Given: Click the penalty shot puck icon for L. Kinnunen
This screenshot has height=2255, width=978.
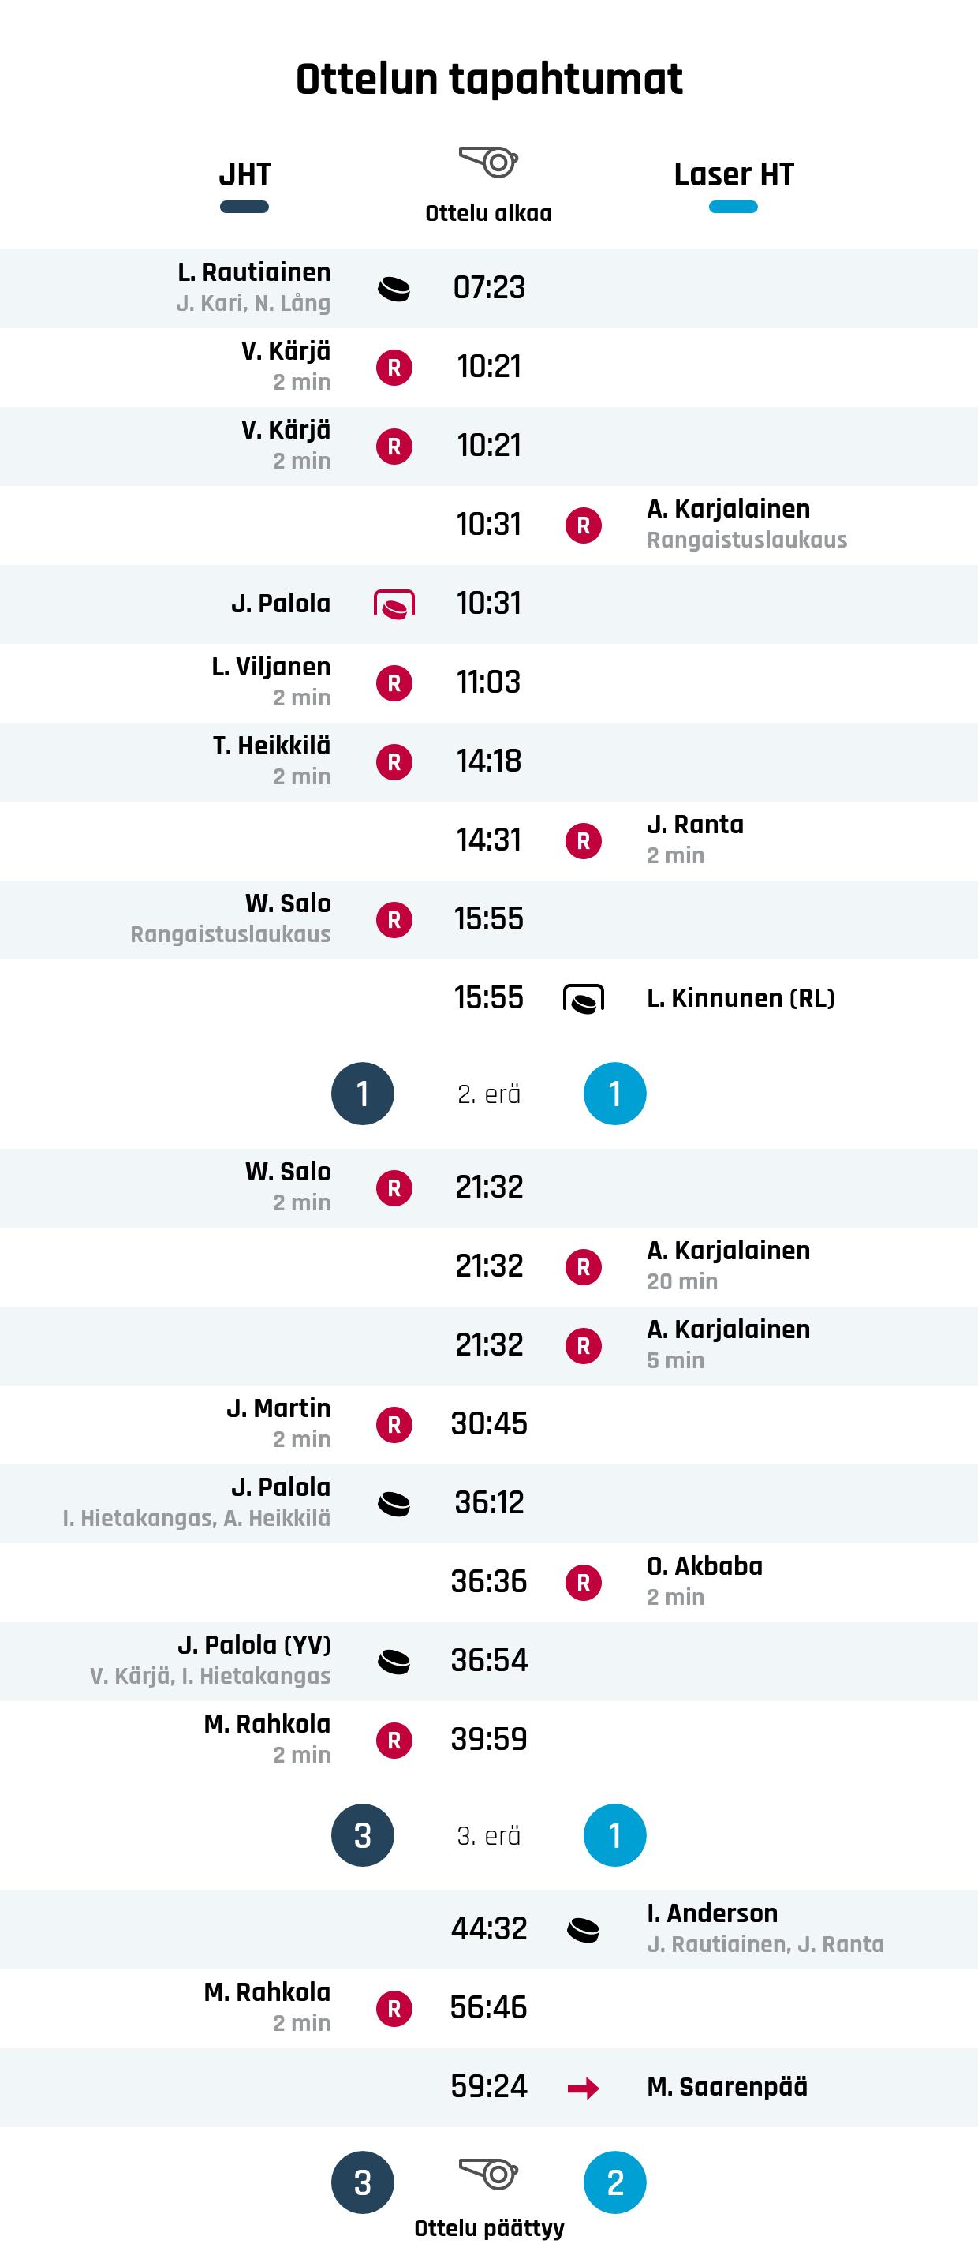Looking at the screenshot, I should tap(584, 998).
